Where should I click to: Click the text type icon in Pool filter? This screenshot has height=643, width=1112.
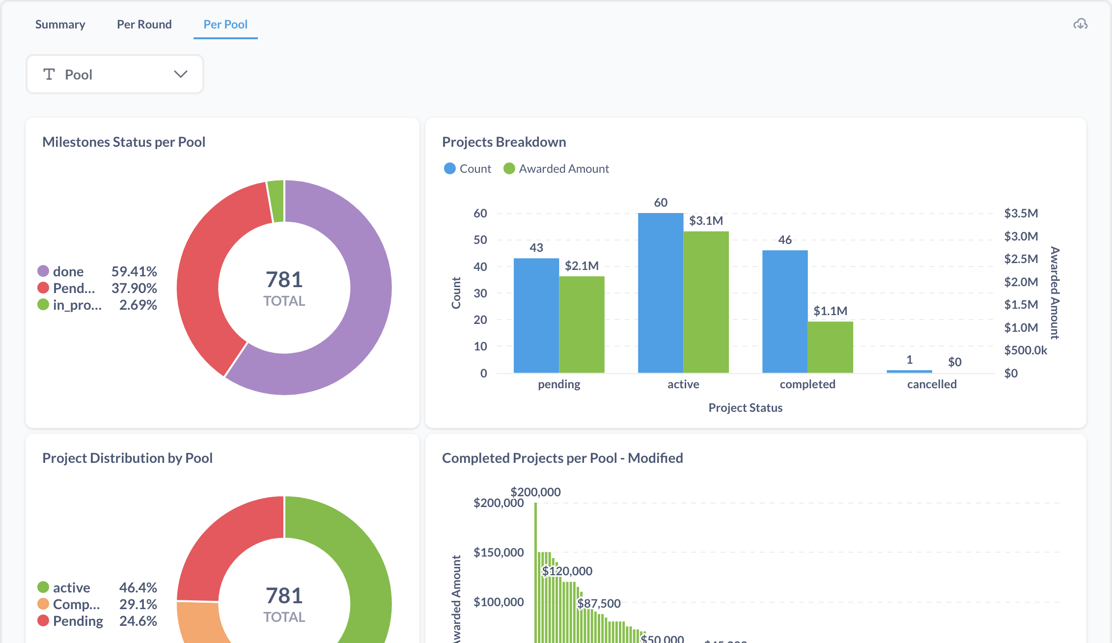click(49, 74)
